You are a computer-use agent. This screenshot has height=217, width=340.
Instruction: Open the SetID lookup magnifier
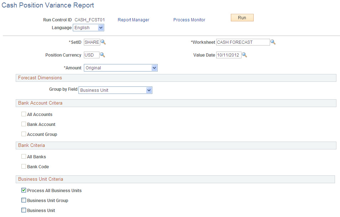point(103,42)
